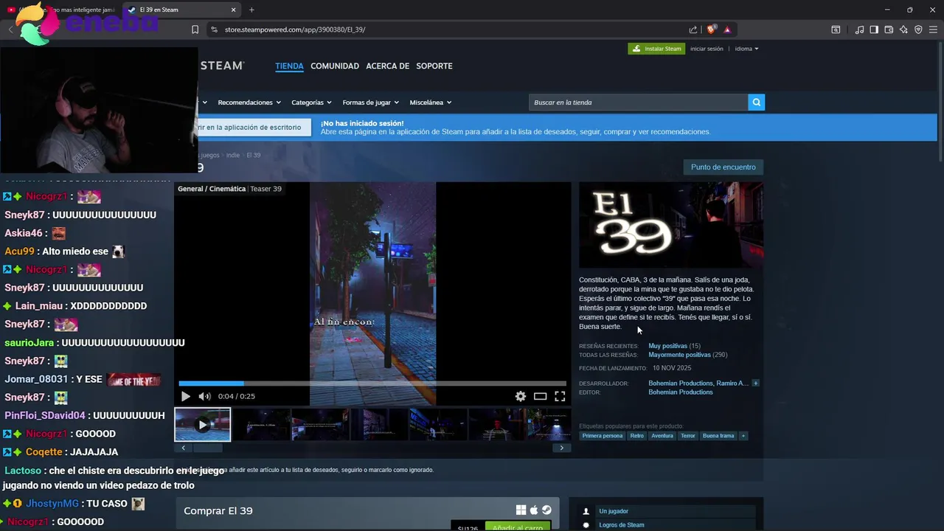Open the browser hamburger main menu
The image size is (944, 531).
click(x=933, y=29)
